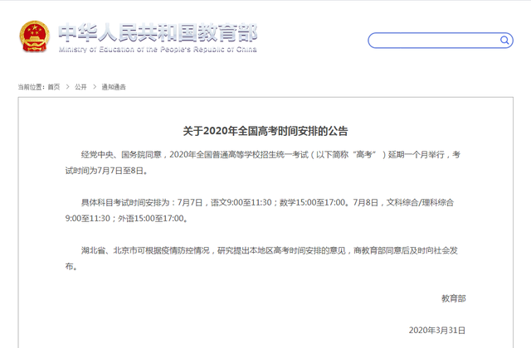Click the line starting 具体科目考试时间安排为
The image size is (531, 348).
point(267,202)
